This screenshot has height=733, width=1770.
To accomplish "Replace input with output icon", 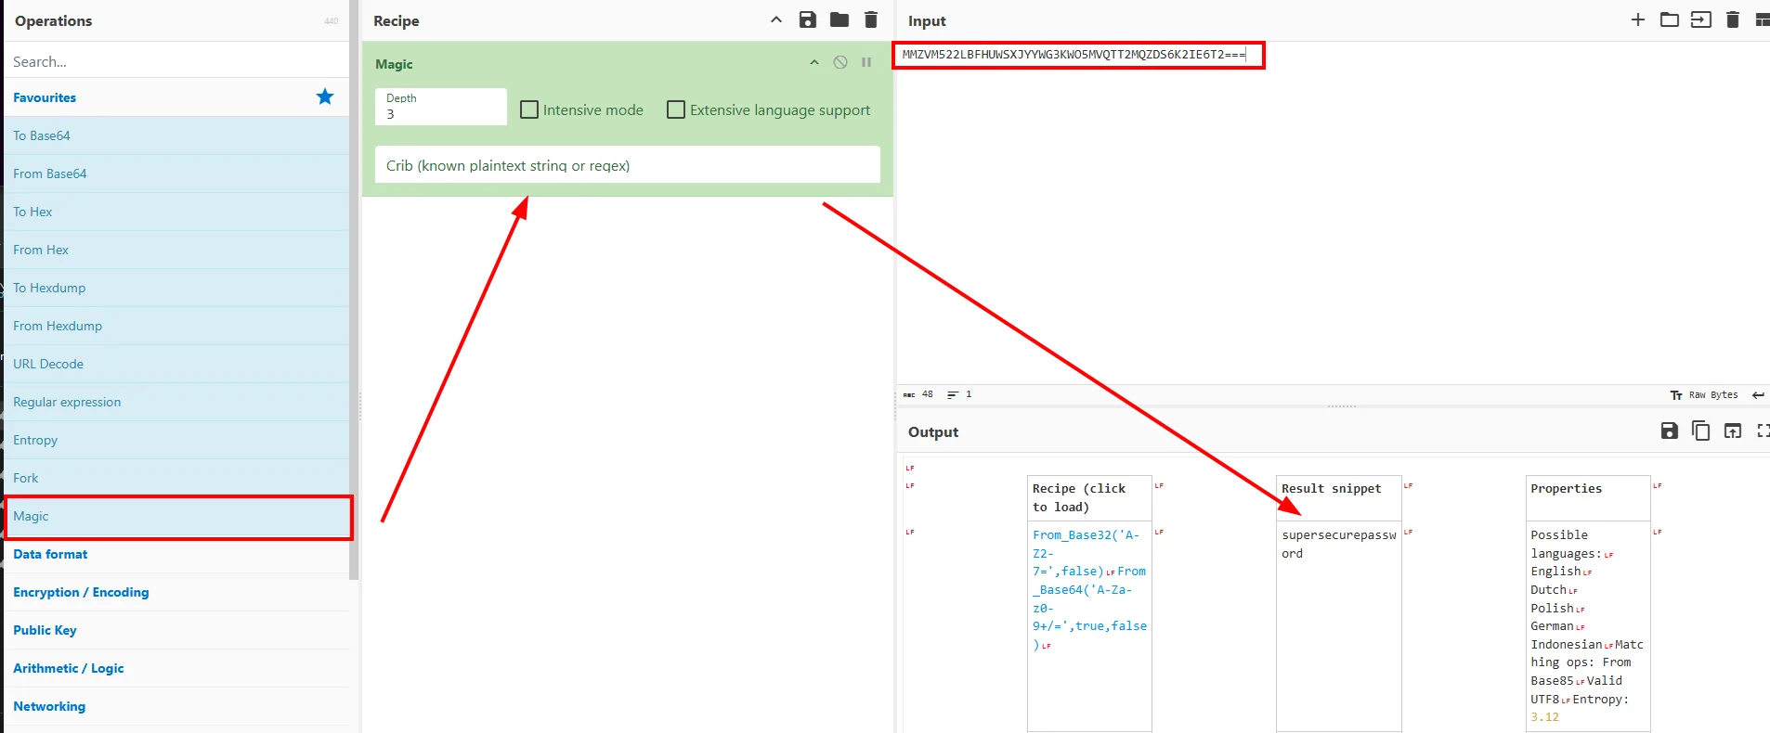I will coord(1733,431).
